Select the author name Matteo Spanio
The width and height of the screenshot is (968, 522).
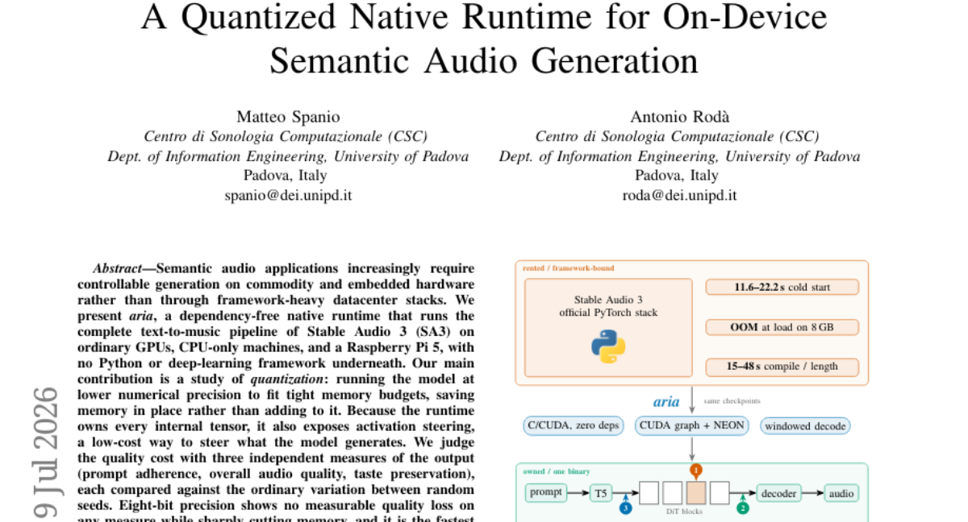click(x=288, y=118)
